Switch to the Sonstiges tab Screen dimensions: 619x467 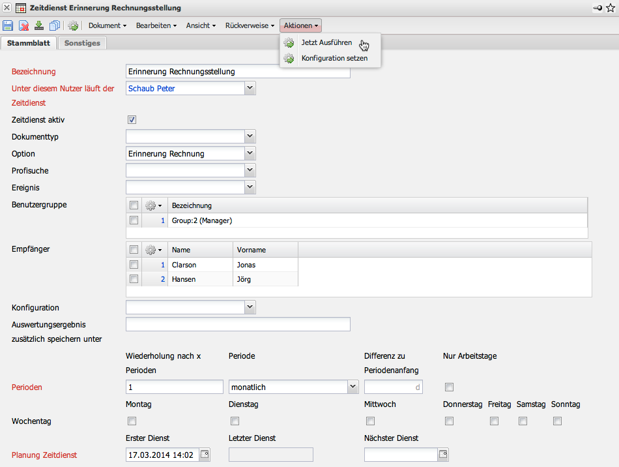click(82, 43)
